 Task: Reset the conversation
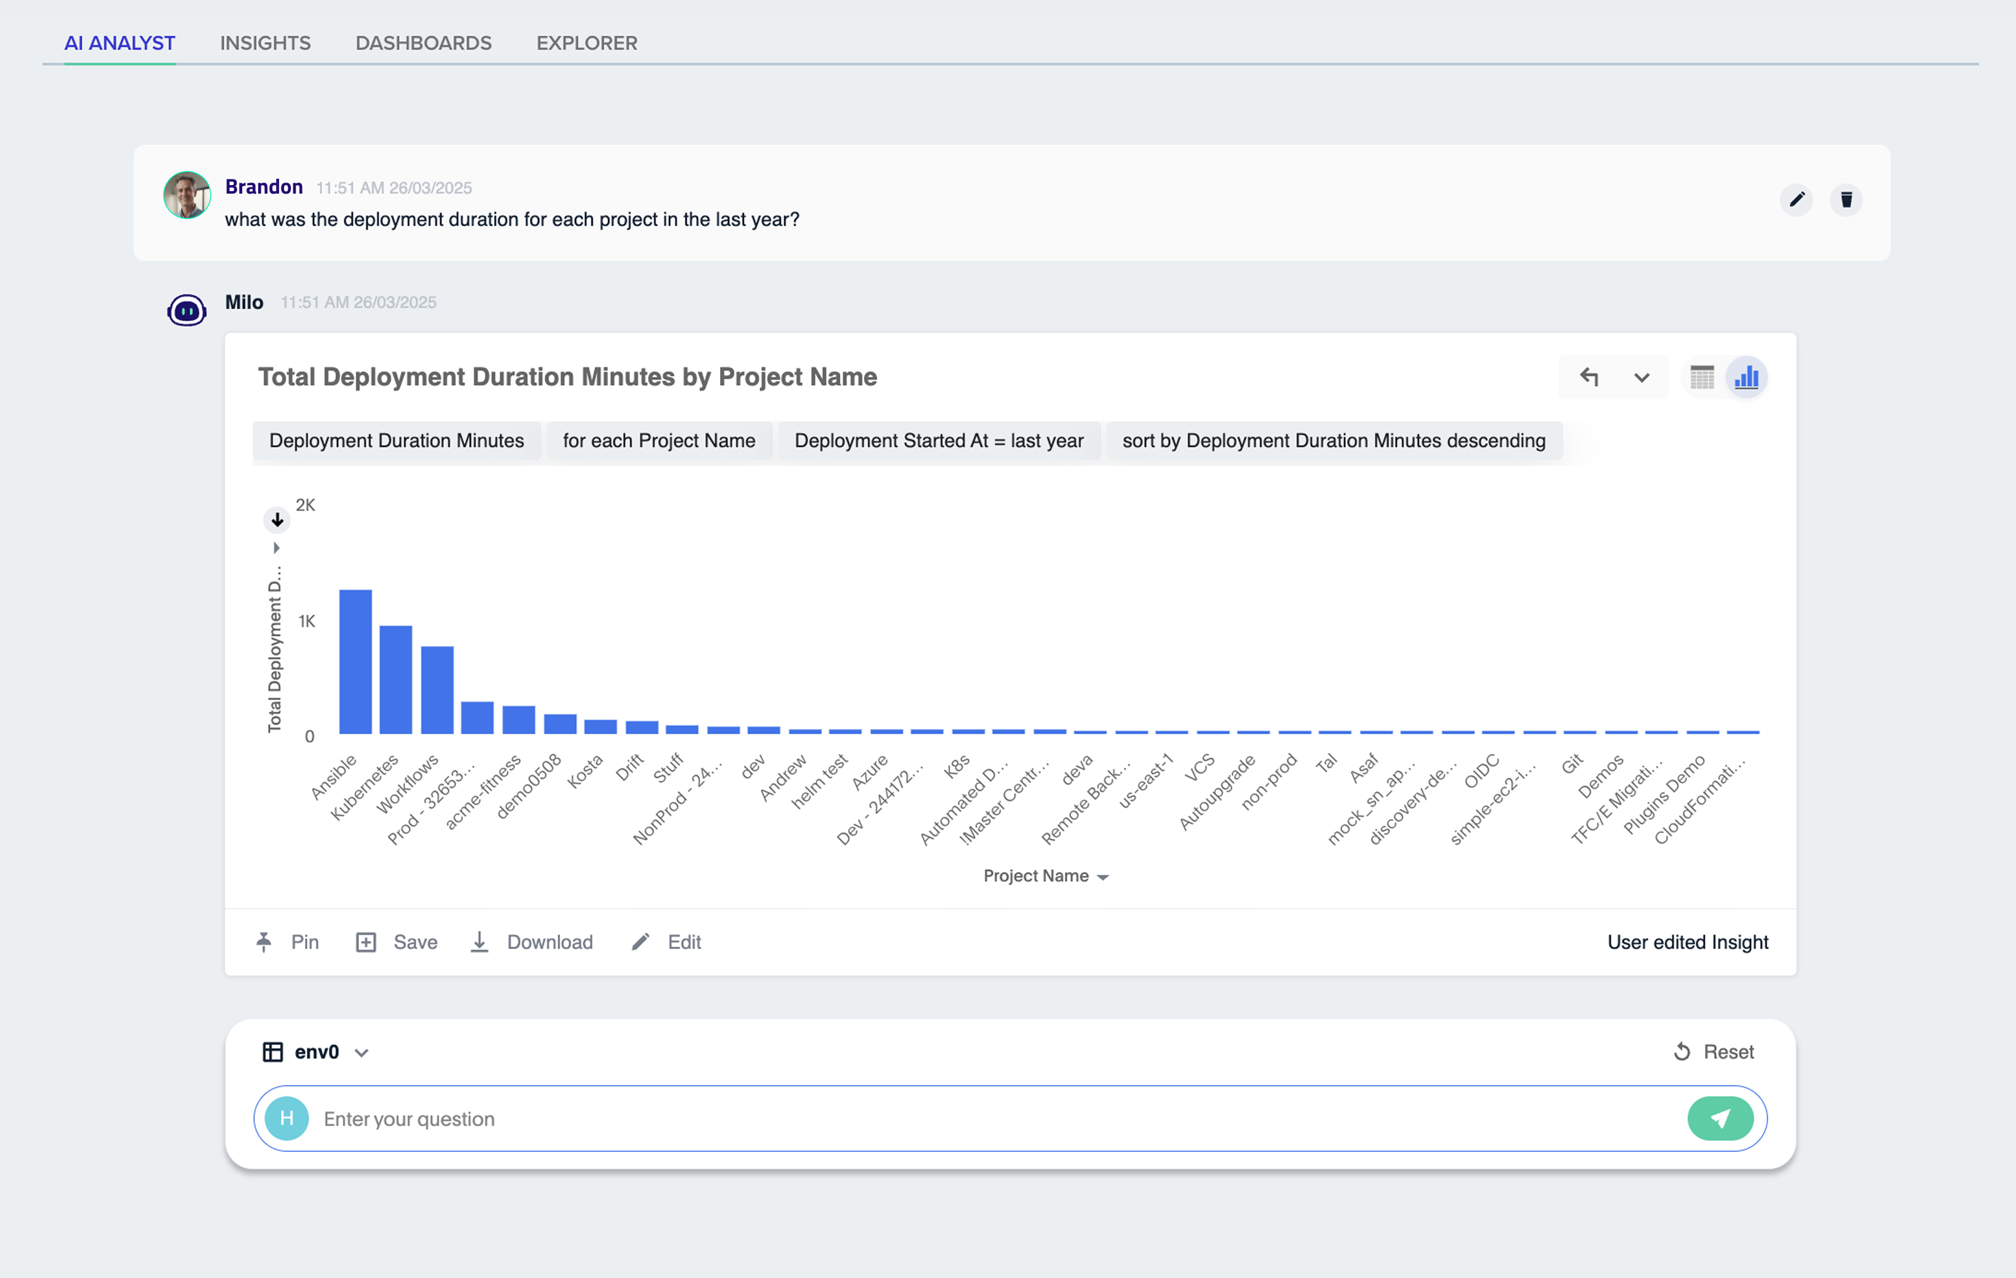tap(1713, 1052)
